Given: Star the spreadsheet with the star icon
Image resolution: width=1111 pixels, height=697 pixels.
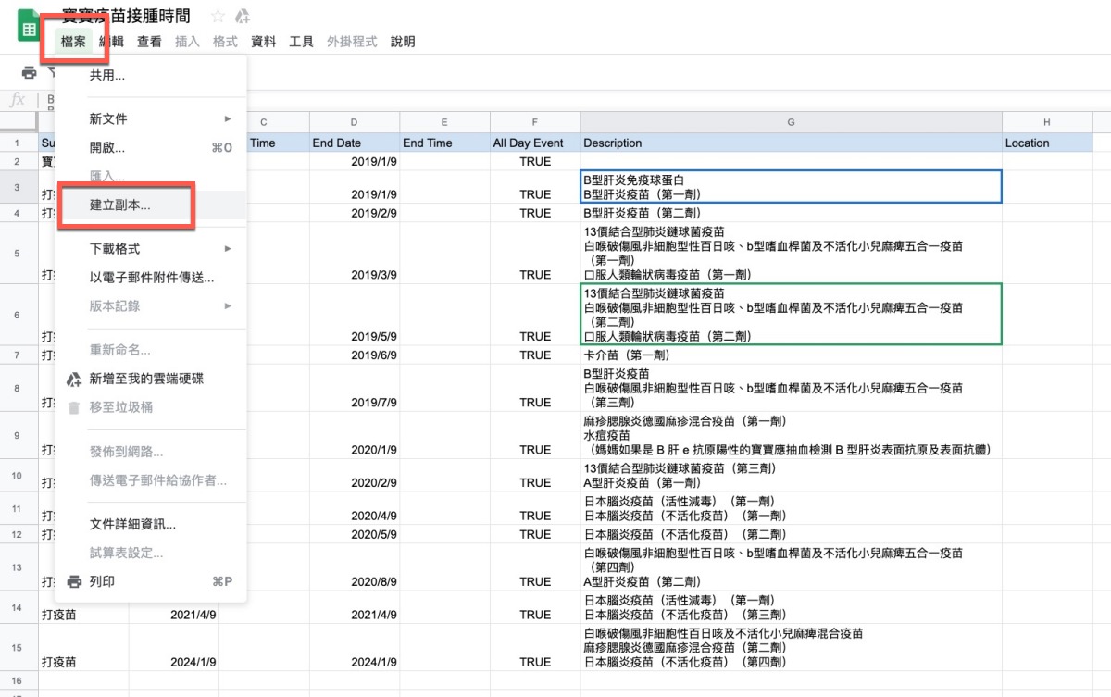Looking at the screenshot, I should point(218,16).
